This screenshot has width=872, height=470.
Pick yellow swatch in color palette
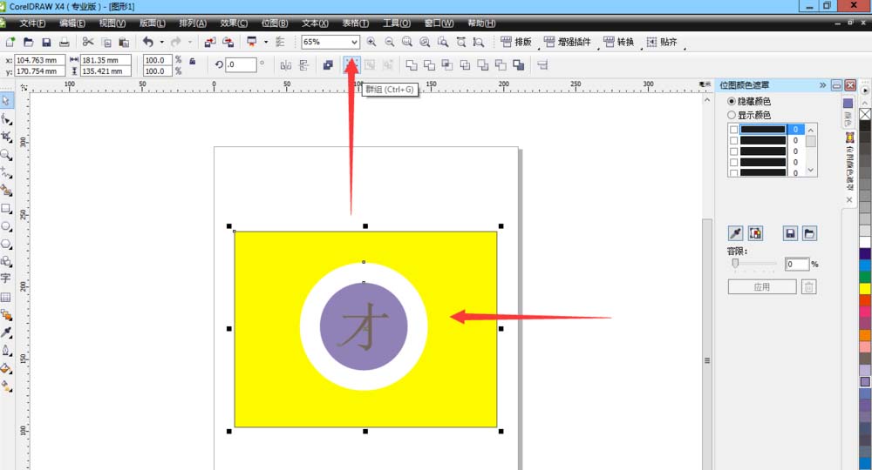point(865,289)
